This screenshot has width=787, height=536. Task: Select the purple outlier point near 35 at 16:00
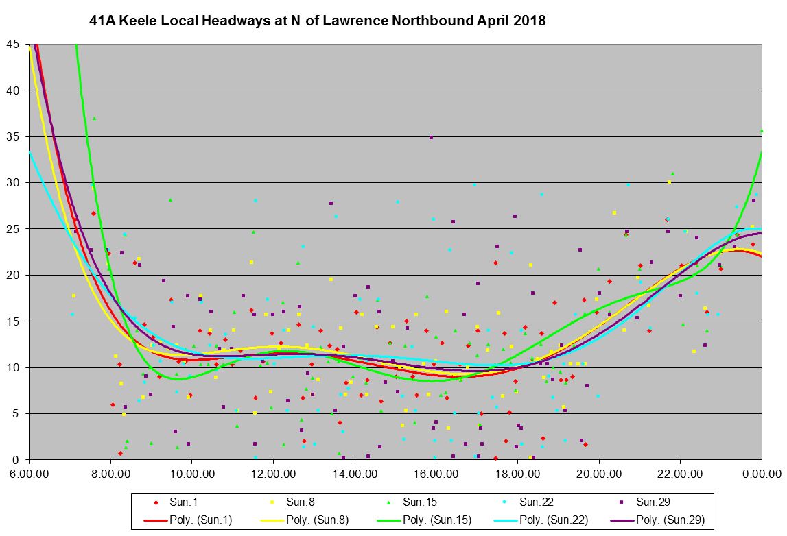[x=431, y=137]
